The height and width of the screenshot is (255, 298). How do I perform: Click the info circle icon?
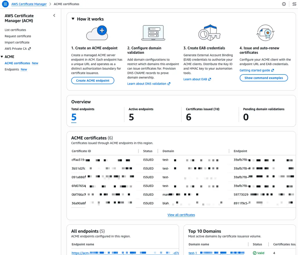(x=284, y=4)
